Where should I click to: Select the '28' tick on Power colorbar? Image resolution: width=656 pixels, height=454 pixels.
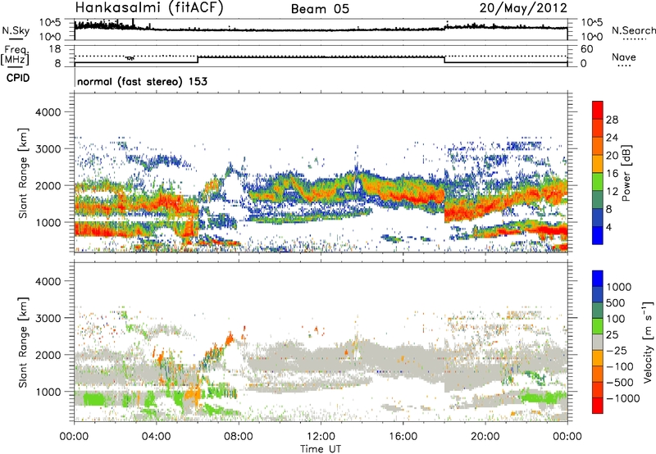tap(612, 120)
